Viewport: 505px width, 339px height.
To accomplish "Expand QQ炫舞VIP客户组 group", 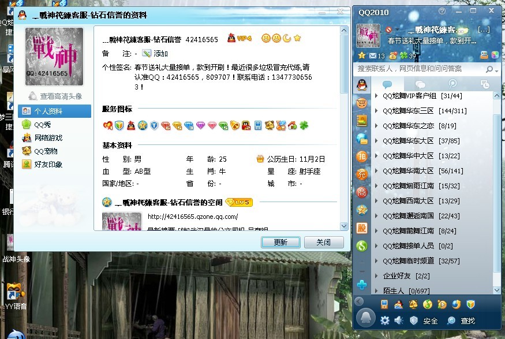I will [x=376, y=96].
